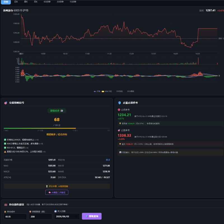The width and height of the screenshot is (224, 224).
Task: Click the target icon beside 交易策略信号
Action: [6, 103]
